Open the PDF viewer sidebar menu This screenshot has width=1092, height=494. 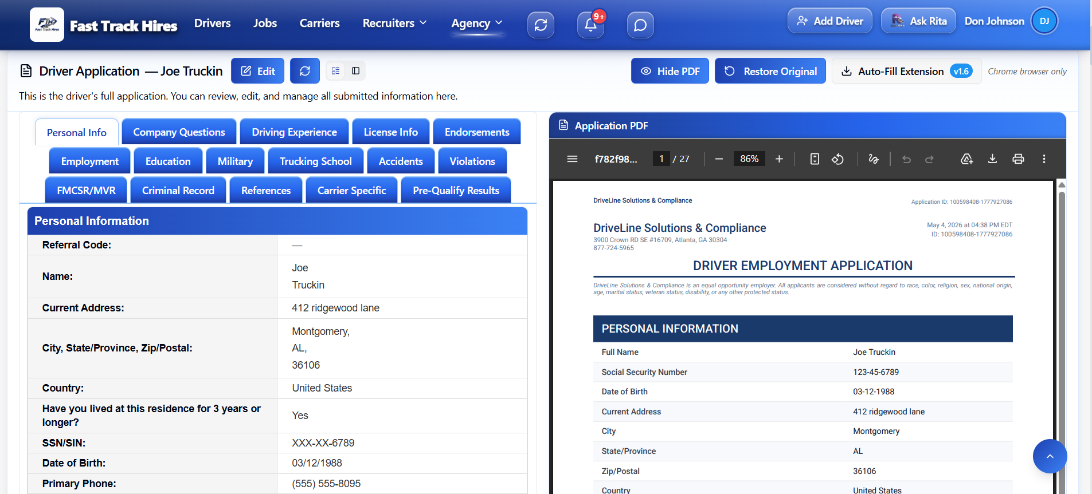(x=572, y=159)
